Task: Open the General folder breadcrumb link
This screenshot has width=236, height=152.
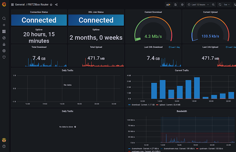Action: point(20,5)
